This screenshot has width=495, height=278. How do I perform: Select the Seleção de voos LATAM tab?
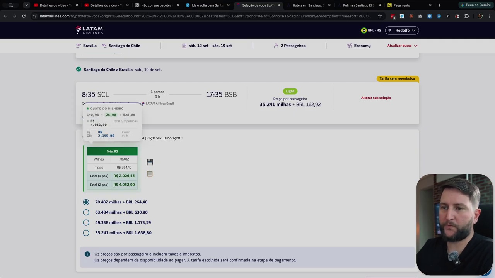[258, 5]
